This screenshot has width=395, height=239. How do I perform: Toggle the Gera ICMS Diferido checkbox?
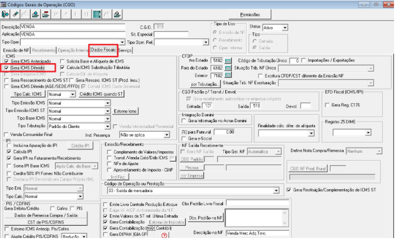pyautogui.click(x=6, y=68)
